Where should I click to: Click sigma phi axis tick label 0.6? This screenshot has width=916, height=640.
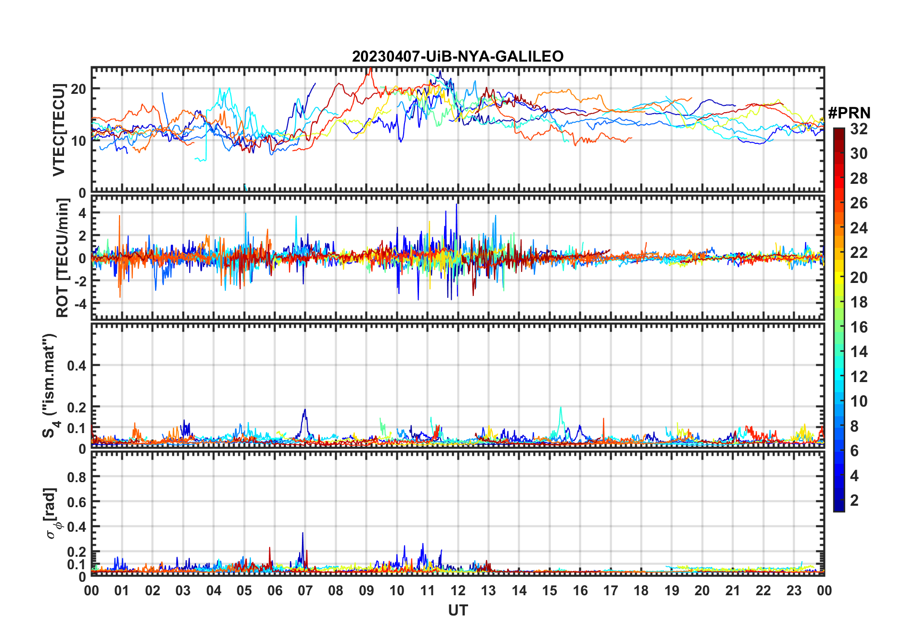pos(77,502)
